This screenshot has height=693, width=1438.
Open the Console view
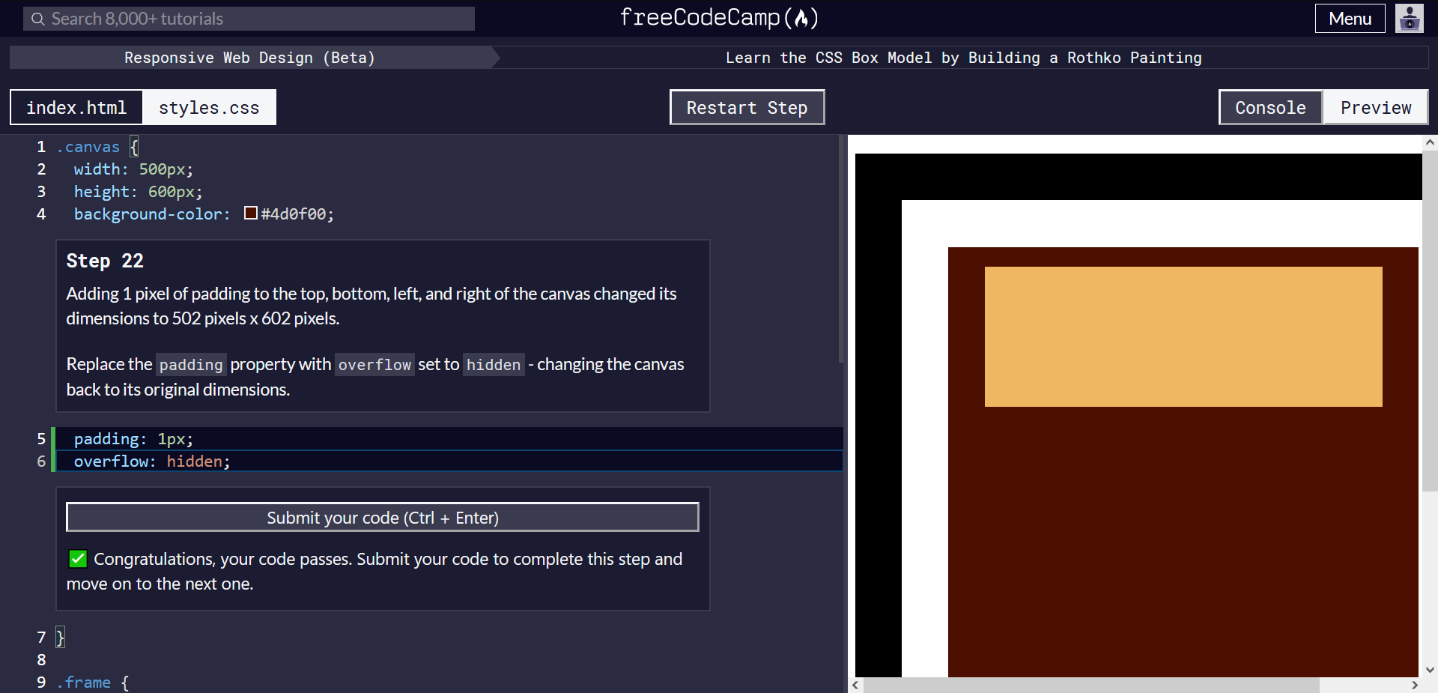pyautogui.click(x=1269, y=107)
